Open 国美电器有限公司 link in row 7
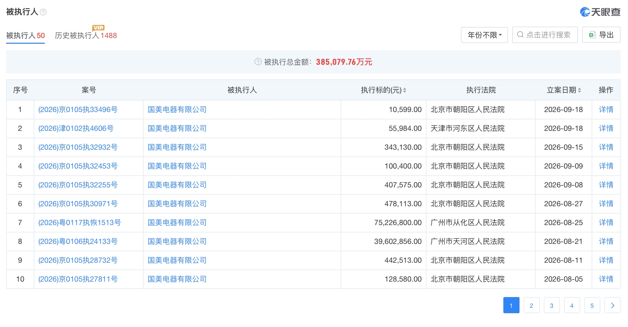This screenshot has width=628, height=327. point(177,223)
